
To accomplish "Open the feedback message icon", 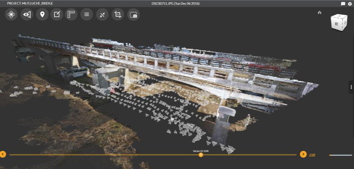I will pos(343,3).
